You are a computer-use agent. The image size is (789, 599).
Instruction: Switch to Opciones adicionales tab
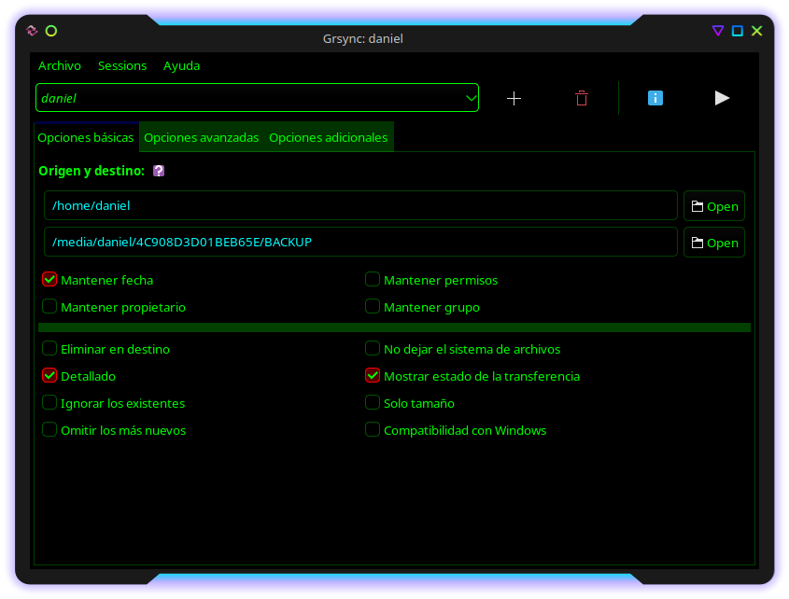pos(328,137)
